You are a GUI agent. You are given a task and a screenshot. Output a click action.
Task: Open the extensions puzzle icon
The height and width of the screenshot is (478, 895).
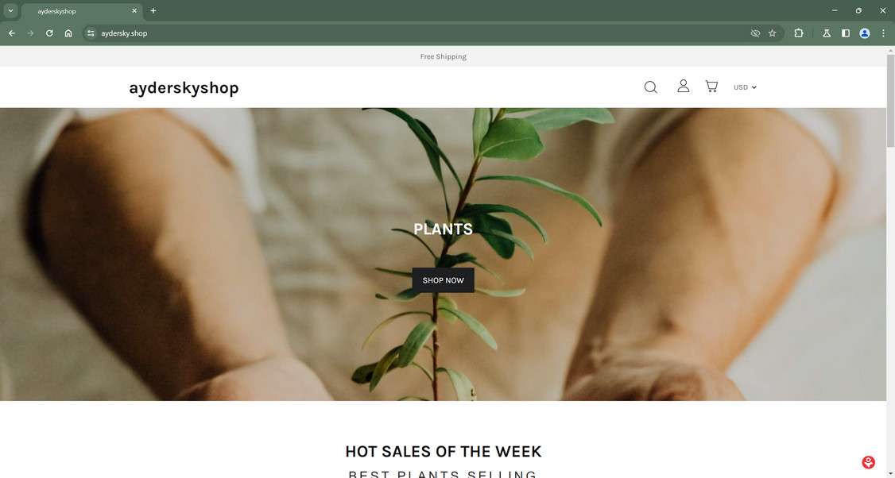pyautogui.click(x=799, y=33)
